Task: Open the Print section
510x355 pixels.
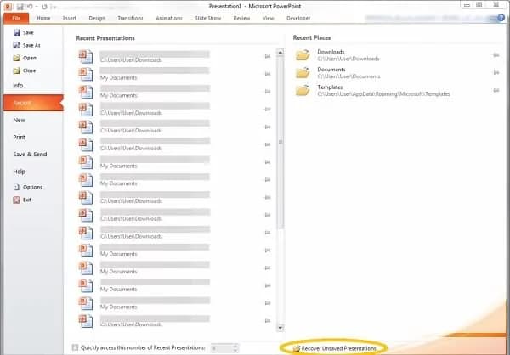Action: click(19, 138)
